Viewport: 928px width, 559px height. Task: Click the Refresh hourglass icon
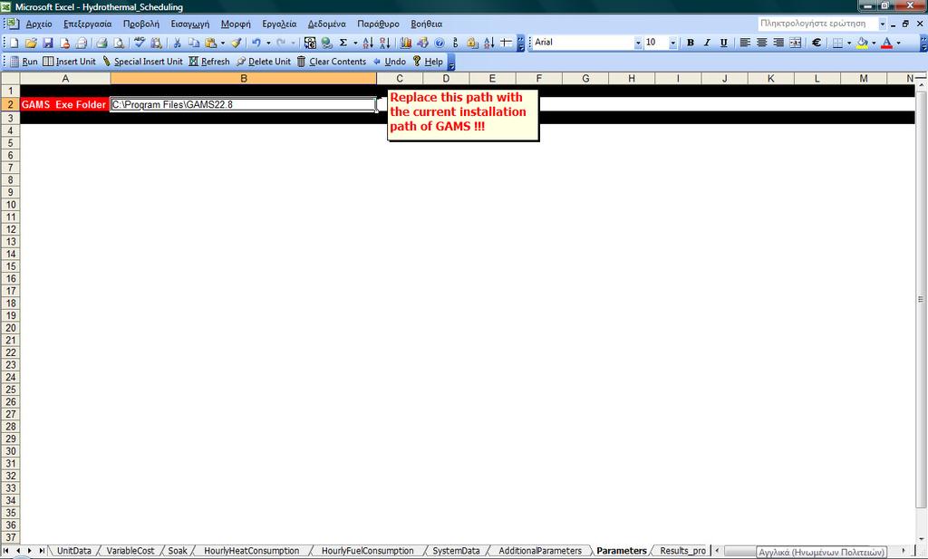pyautogui.click(x=194, y=62)
